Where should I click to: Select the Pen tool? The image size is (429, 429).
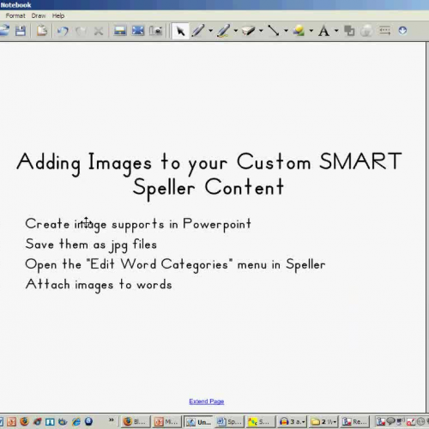click(198, 31)
